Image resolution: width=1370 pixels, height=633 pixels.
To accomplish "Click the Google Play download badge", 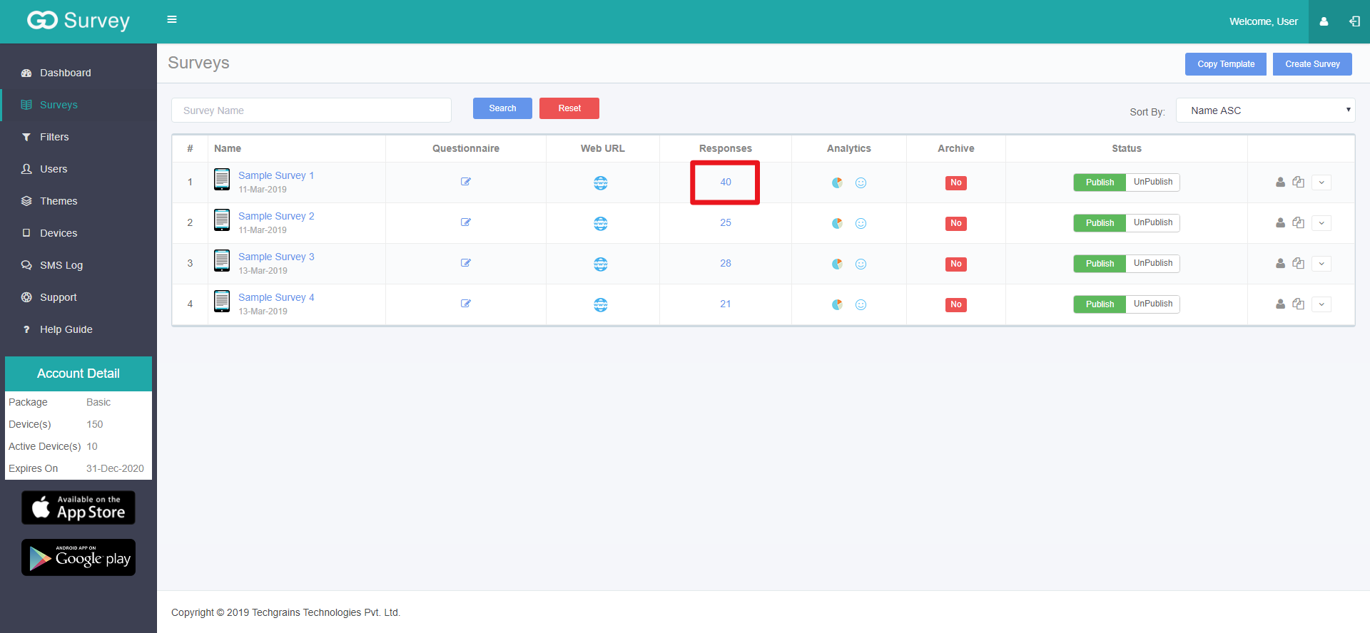I will 78,557.
